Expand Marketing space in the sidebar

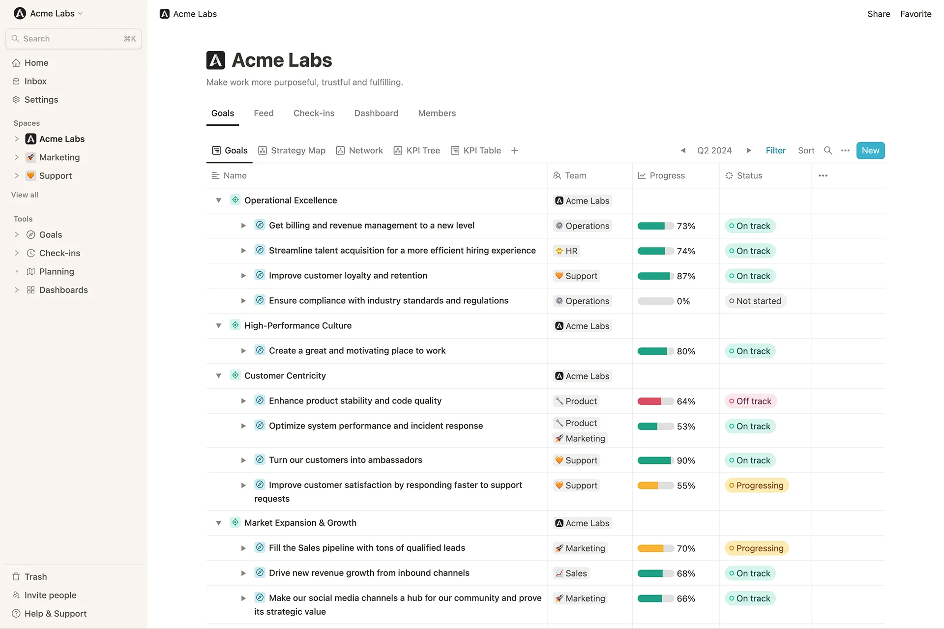pyautogui.click(x=17, y=157)
